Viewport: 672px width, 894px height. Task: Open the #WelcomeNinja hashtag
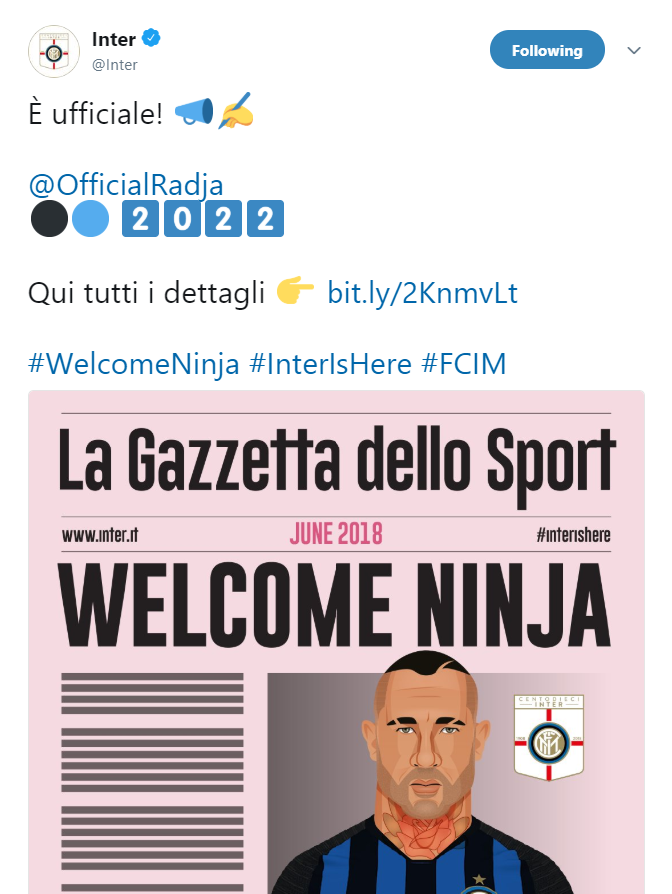click(134, 363)
